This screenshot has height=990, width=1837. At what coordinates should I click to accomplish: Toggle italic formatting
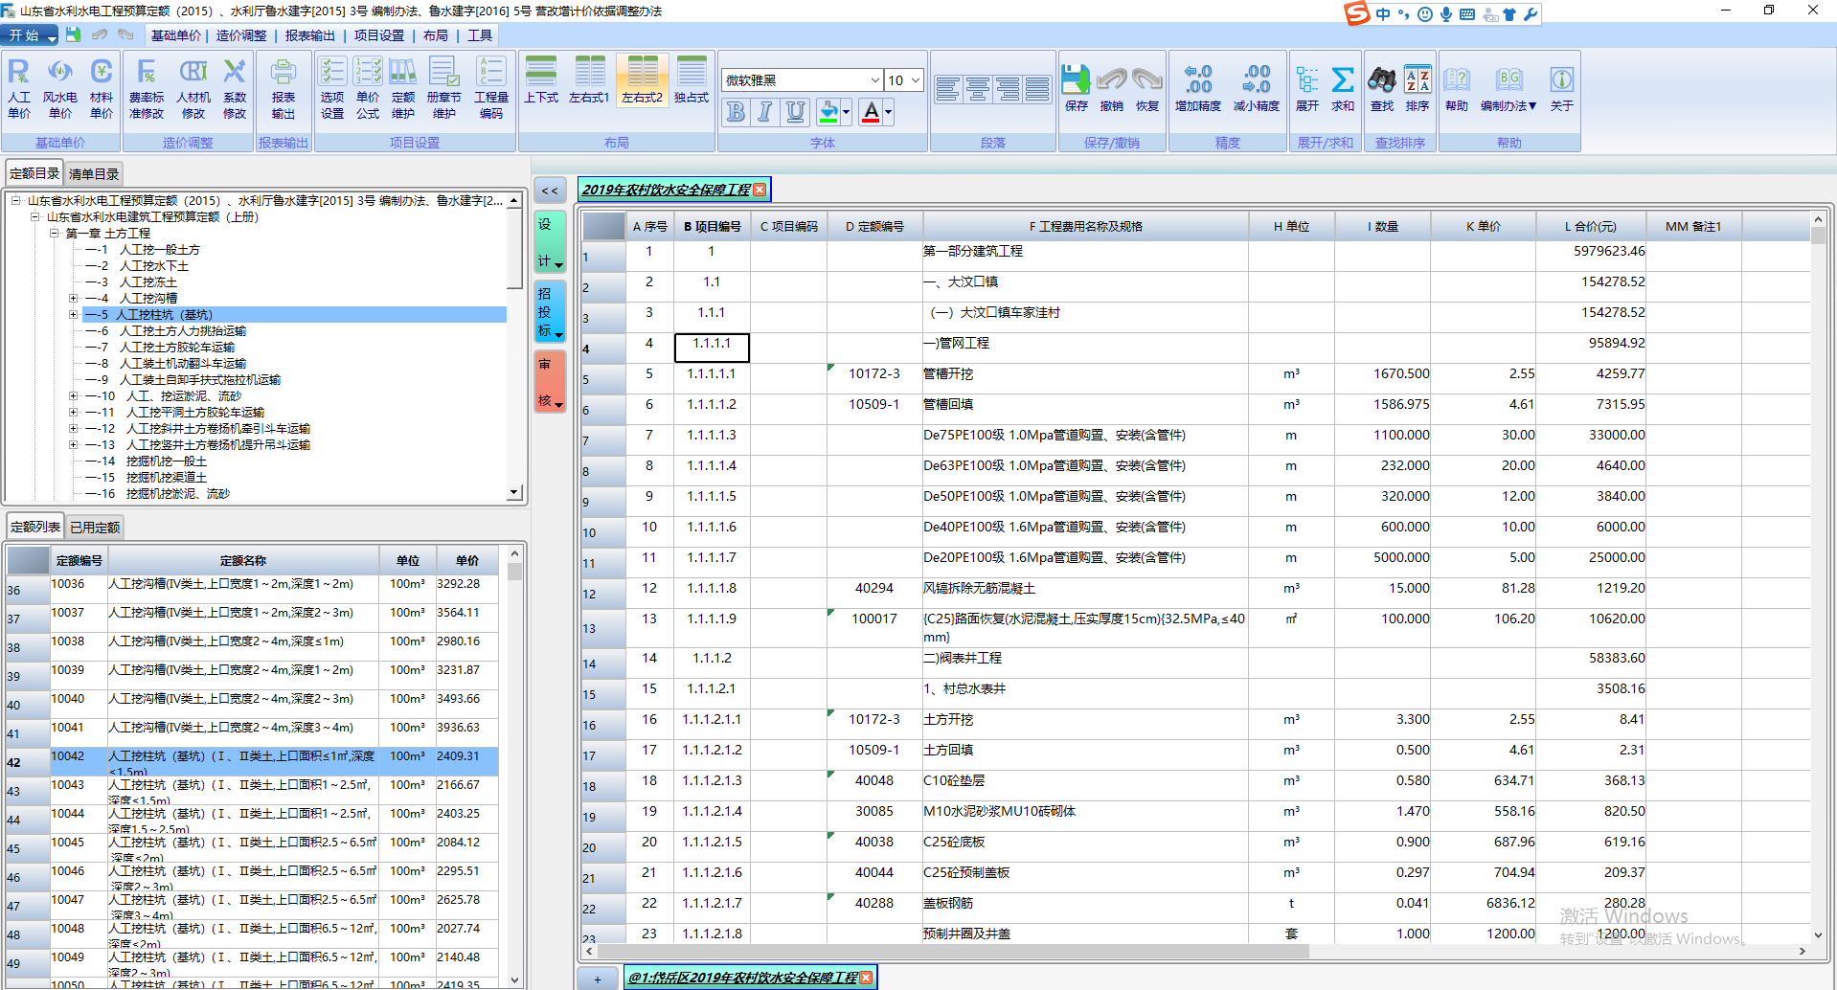click(x=764, y=112)
